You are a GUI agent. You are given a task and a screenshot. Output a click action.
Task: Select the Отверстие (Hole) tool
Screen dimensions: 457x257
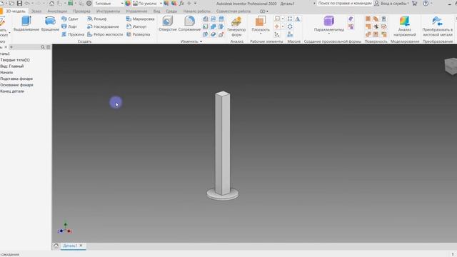click(168, 24)
